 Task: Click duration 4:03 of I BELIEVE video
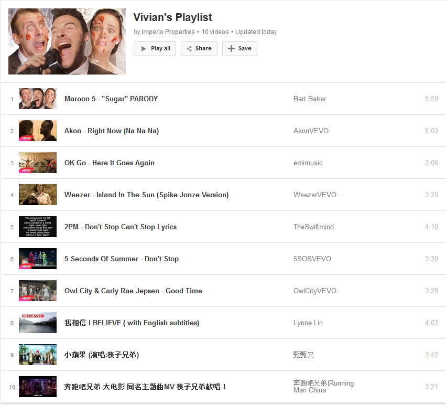[431, 323]
